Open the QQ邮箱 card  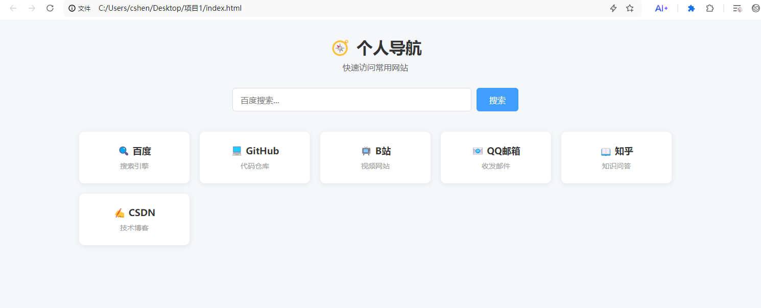click(496, 157)
